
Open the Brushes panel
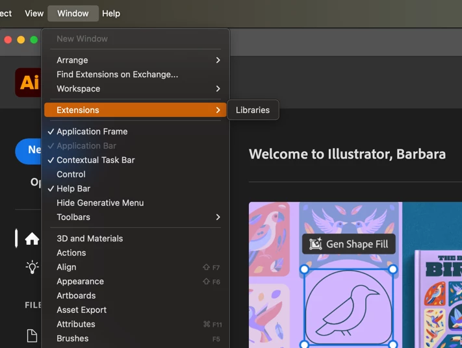pos(135,338)
